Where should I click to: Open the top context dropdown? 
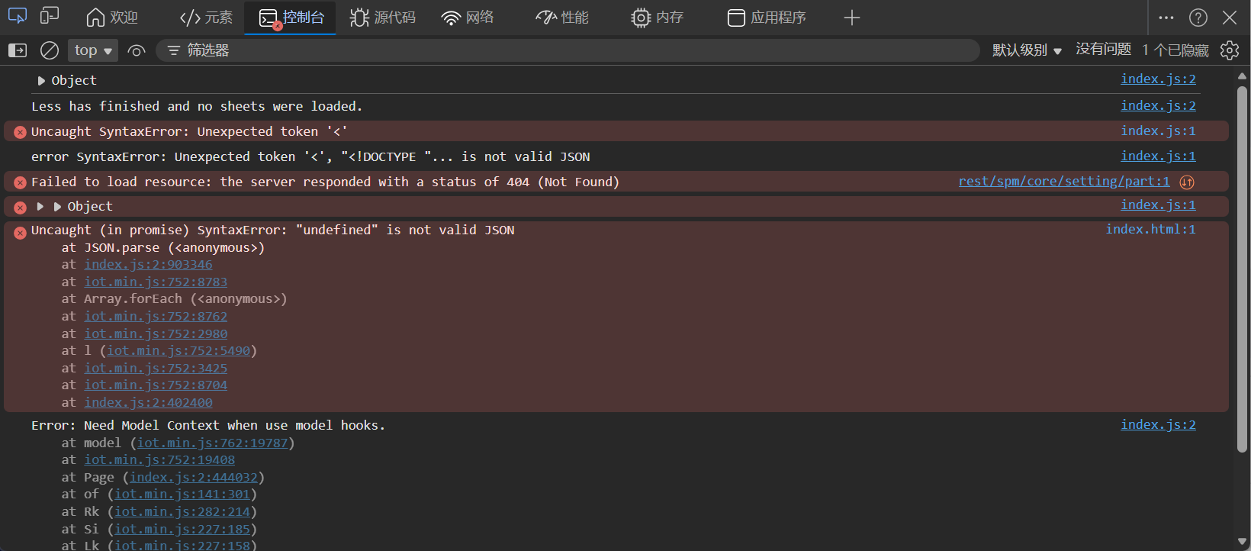click(x=93, y=50)
